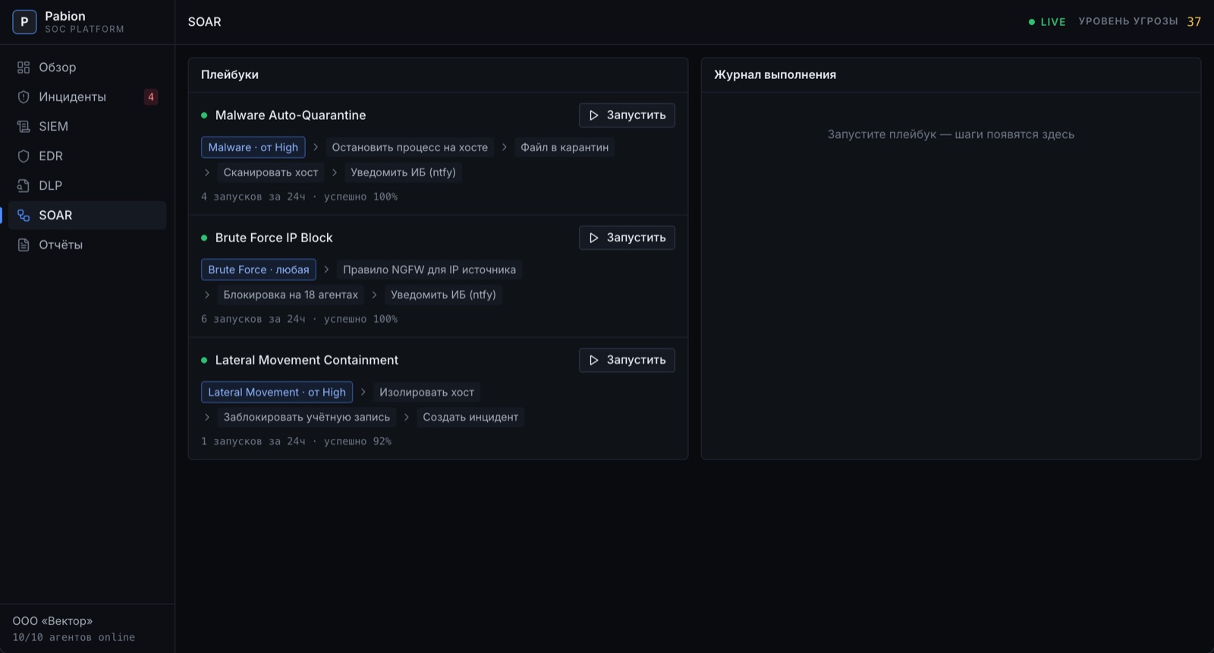Click the ООО «Вектор» organization label
Viewport: 1214px width, 653px height.
click(x=52, y=621)
